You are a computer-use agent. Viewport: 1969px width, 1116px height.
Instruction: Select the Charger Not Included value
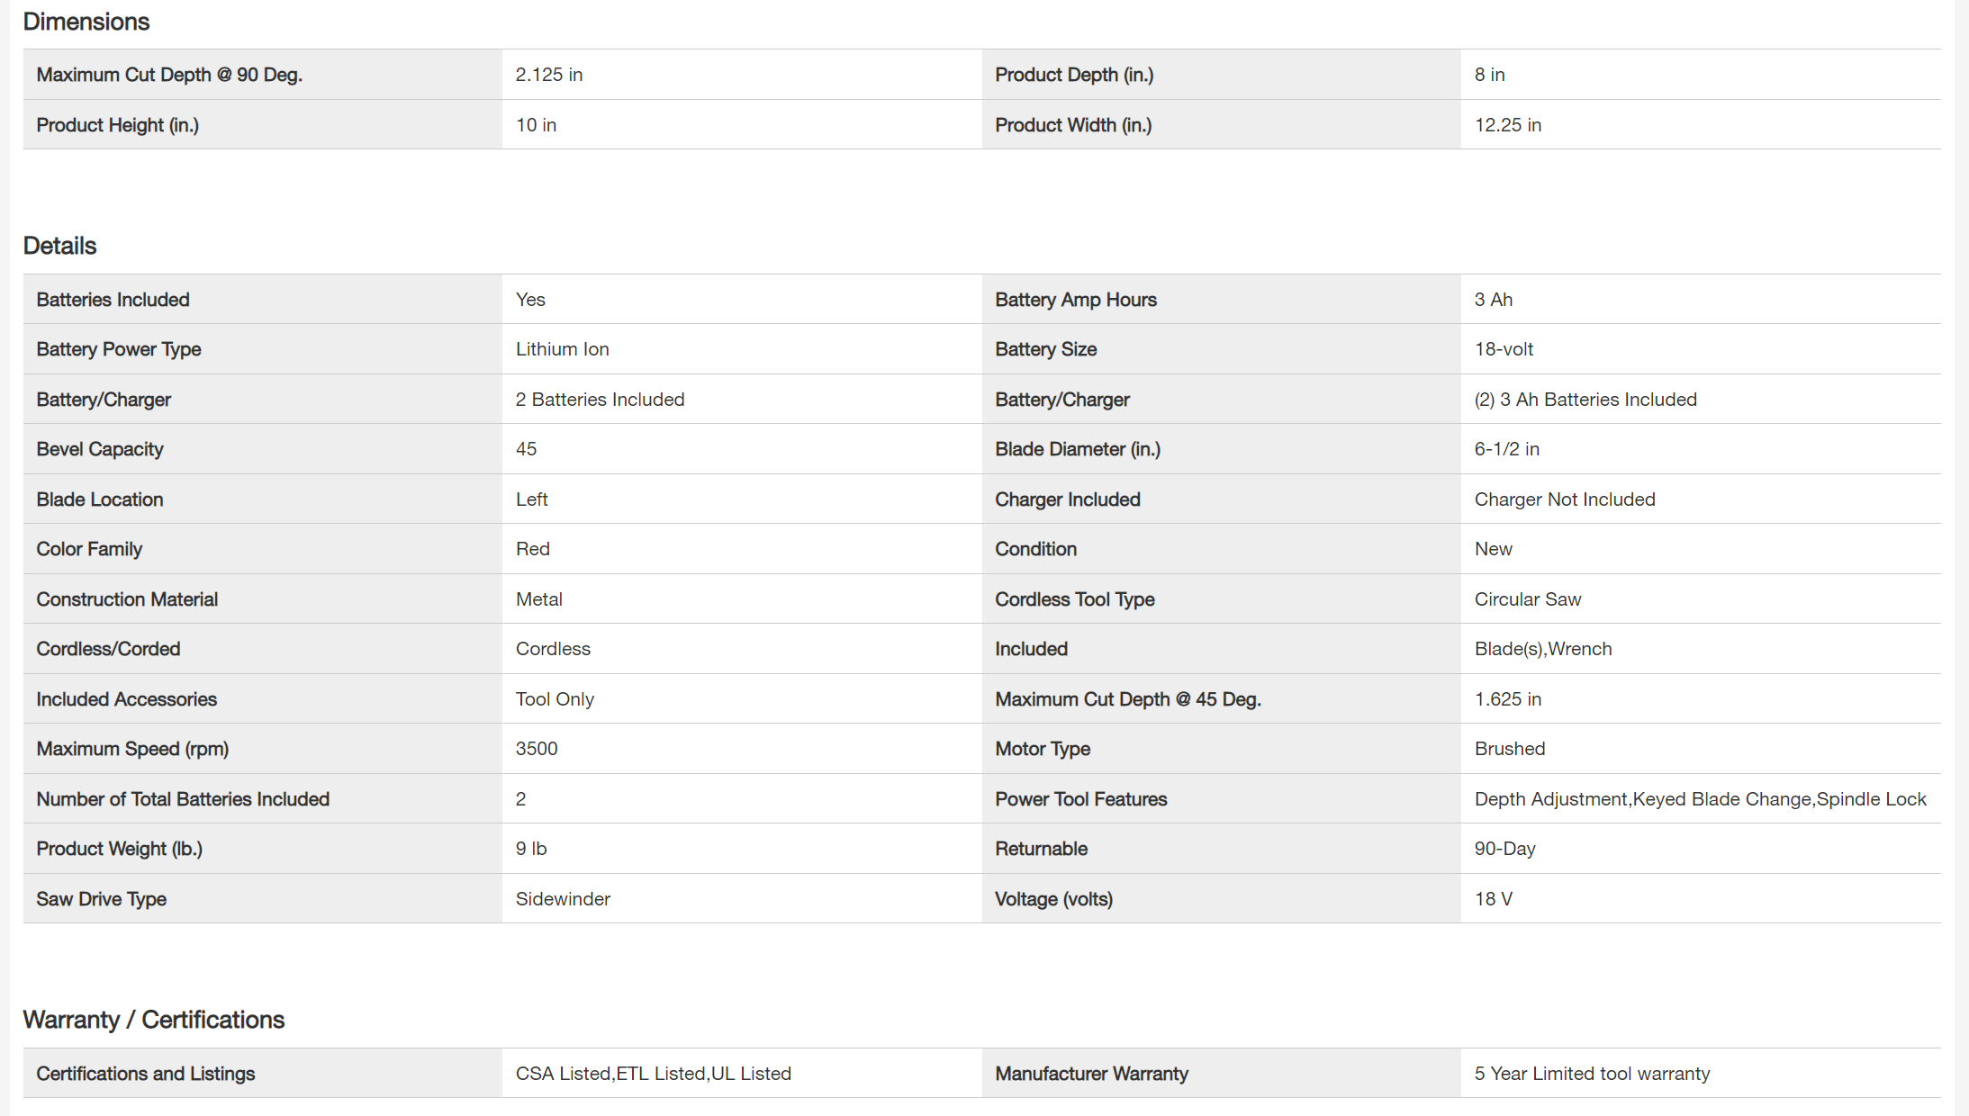click(x=1564, y=499)
